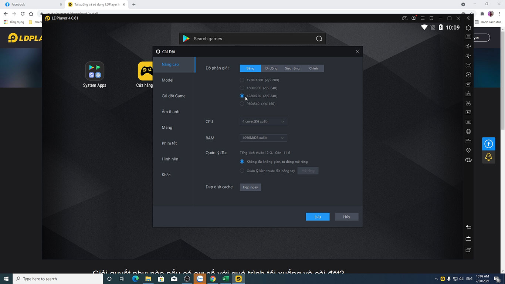Select 960x540 (dpi 160) resolution
The image size is (505, 284).
pyautogui.click(x=242, y=104)
